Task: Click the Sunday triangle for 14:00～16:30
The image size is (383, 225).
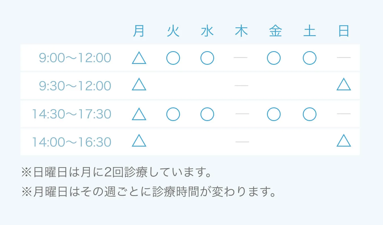Action: tap(343, 141)
